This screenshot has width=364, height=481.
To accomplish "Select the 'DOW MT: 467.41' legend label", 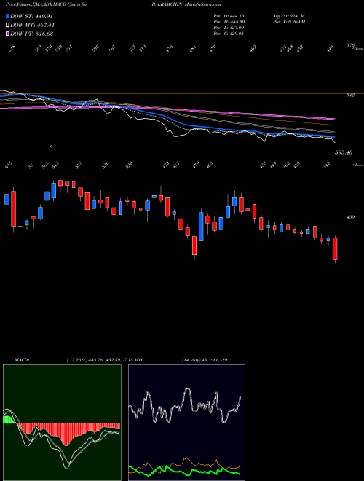I will 33,26.
